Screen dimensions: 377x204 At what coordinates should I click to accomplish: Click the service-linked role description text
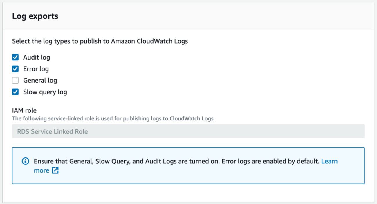[113, 118]
